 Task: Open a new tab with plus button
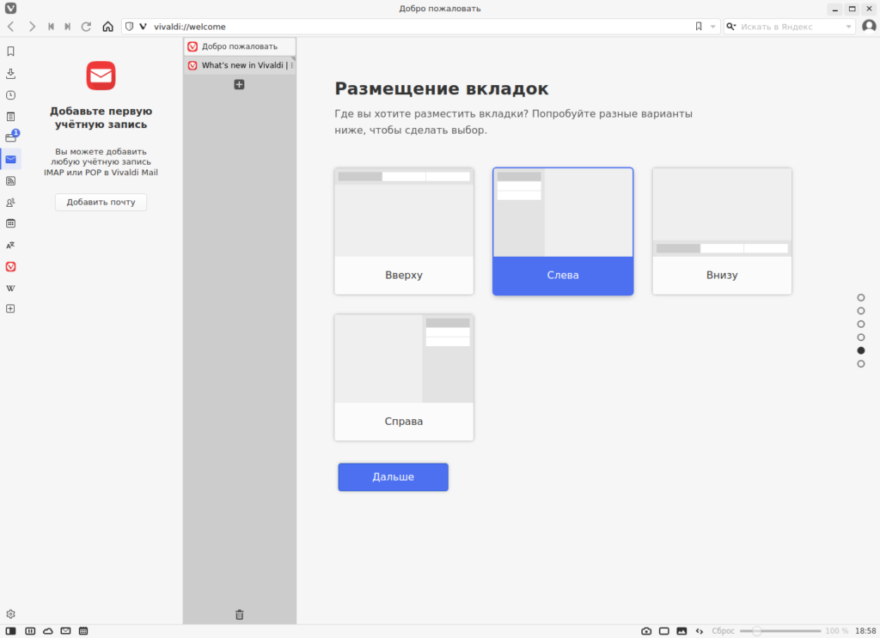point(239,85)
